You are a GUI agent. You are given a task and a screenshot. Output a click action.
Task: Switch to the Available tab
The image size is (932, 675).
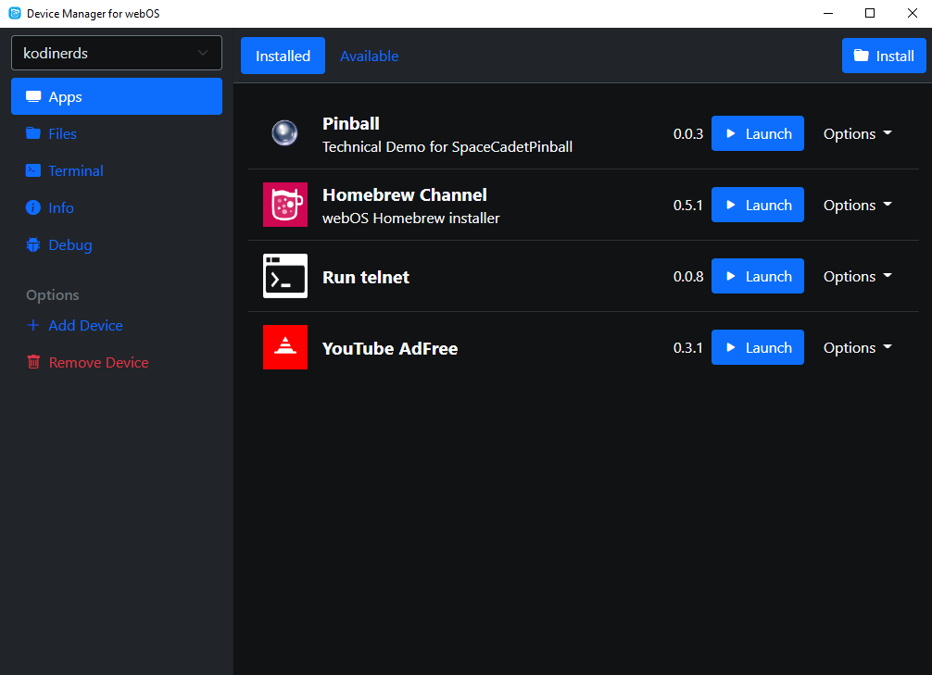(369, 56)
